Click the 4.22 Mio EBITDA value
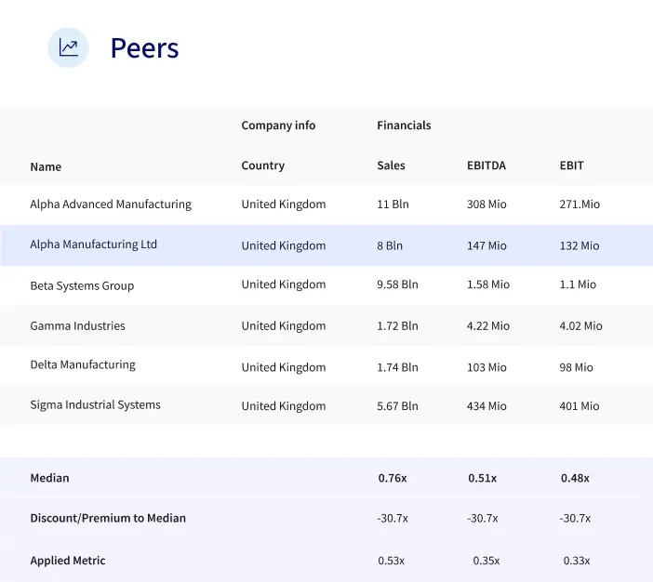The height and width of the screenshot is (582, 653). click(488, 326)
